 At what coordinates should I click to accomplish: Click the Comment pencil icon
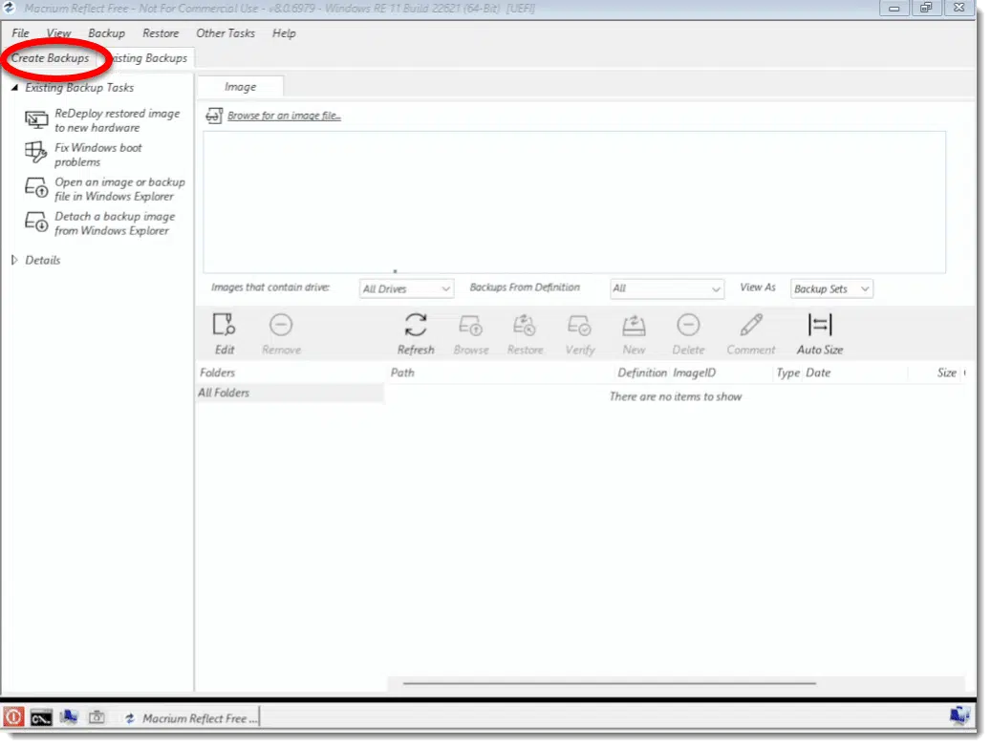click(751, 325)
